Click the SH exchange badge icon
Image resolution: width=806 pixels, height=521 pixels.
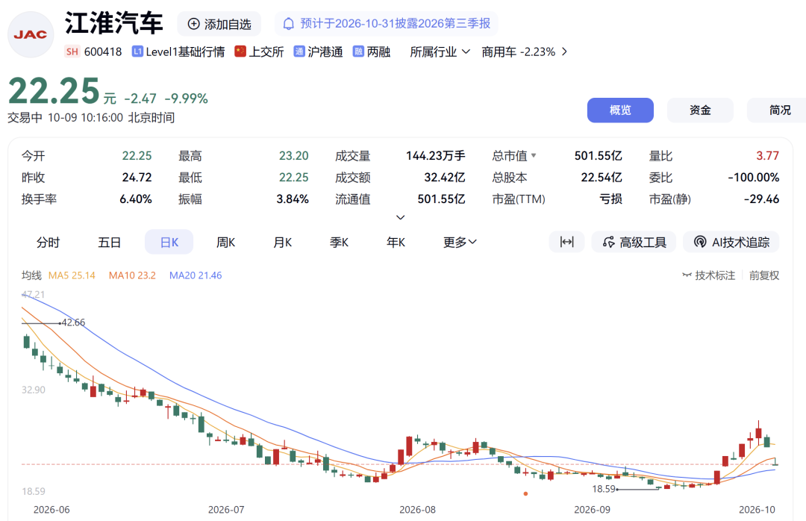tap(72, 52)
